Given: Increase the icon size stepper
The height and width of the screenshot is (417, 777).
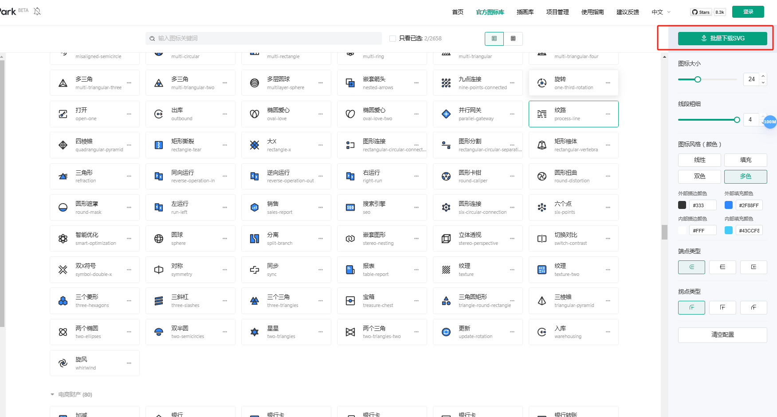Looking at the screenshot, I should pos(763,76).
